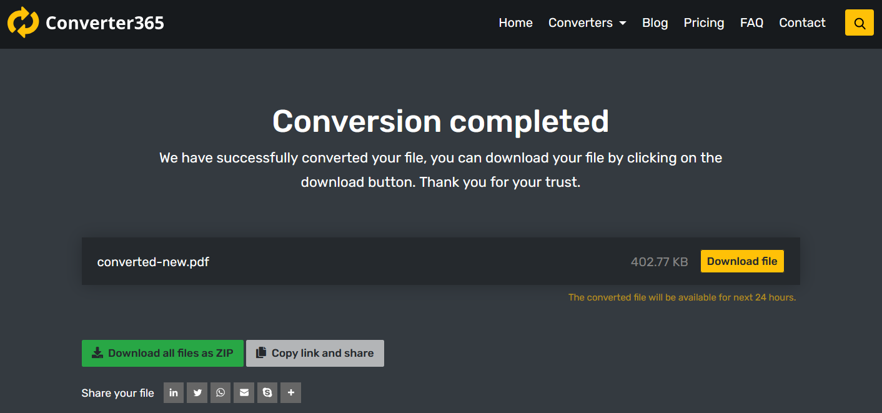Image resolution: width=882 pixels, height=413 pixels.
Task: Open the FAQ section
Action: click(x=751, y=23)
